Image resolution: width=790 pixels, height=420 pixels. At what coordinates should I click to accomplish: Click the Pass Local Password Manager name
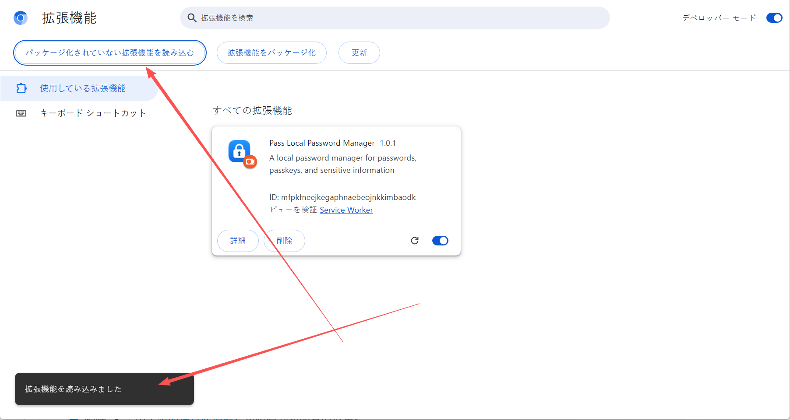(x=322, y=143)
